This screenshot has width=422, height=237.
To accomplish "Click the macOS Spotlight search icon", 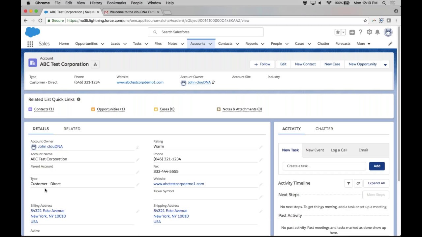I will (384, 3).
